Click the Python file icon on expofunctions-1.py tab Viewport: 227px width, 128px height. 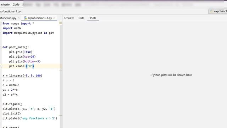click(x=25, y=18)
